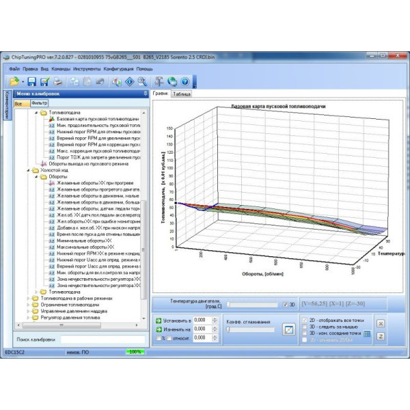Screen dimensions: 410x410
Task: Expand 'Топливоподача в рабочих режимах' folder
Action: [x=28, y=298]
